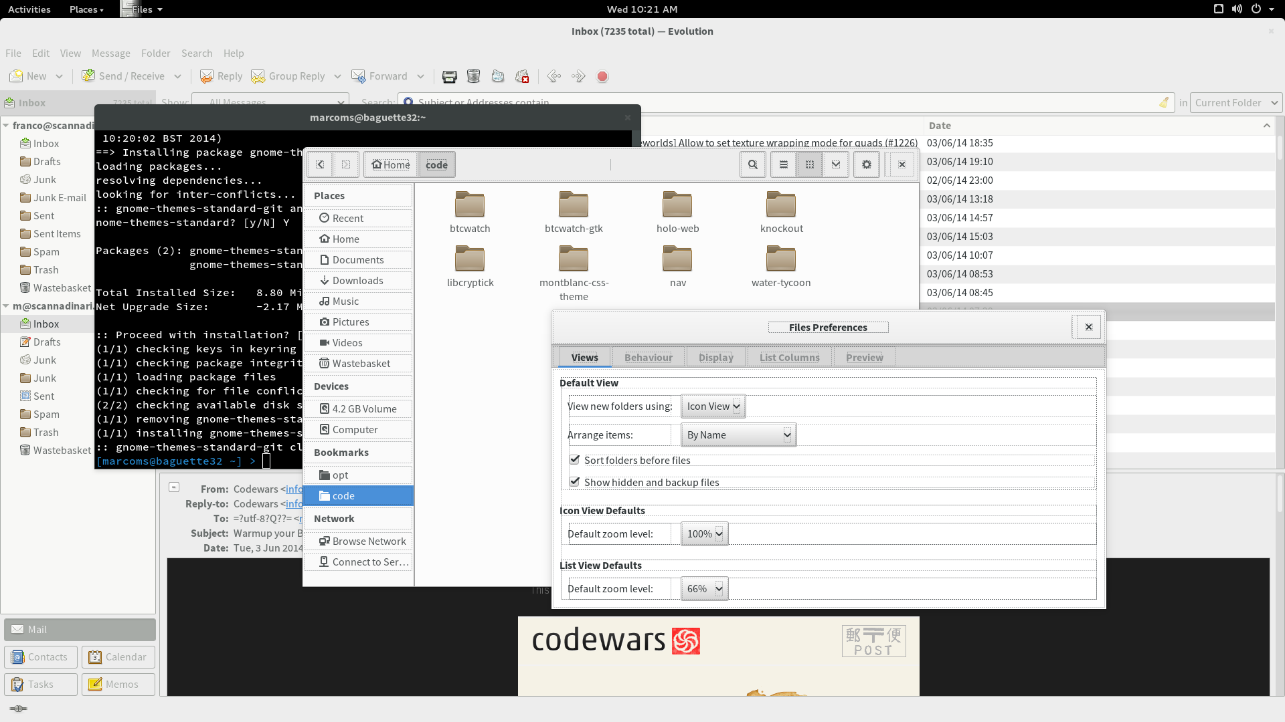Screen dimensions: 1285x722
Task: Collapse message headers with the minus button
Action: click(x=174, y=487)
